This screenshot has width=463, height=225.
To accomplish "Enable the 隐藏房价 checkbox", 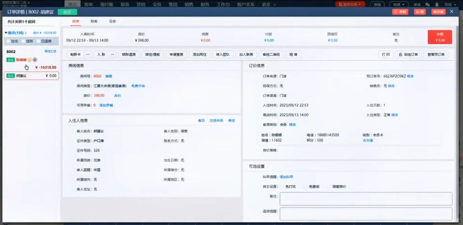I will (x=329, y=187).
